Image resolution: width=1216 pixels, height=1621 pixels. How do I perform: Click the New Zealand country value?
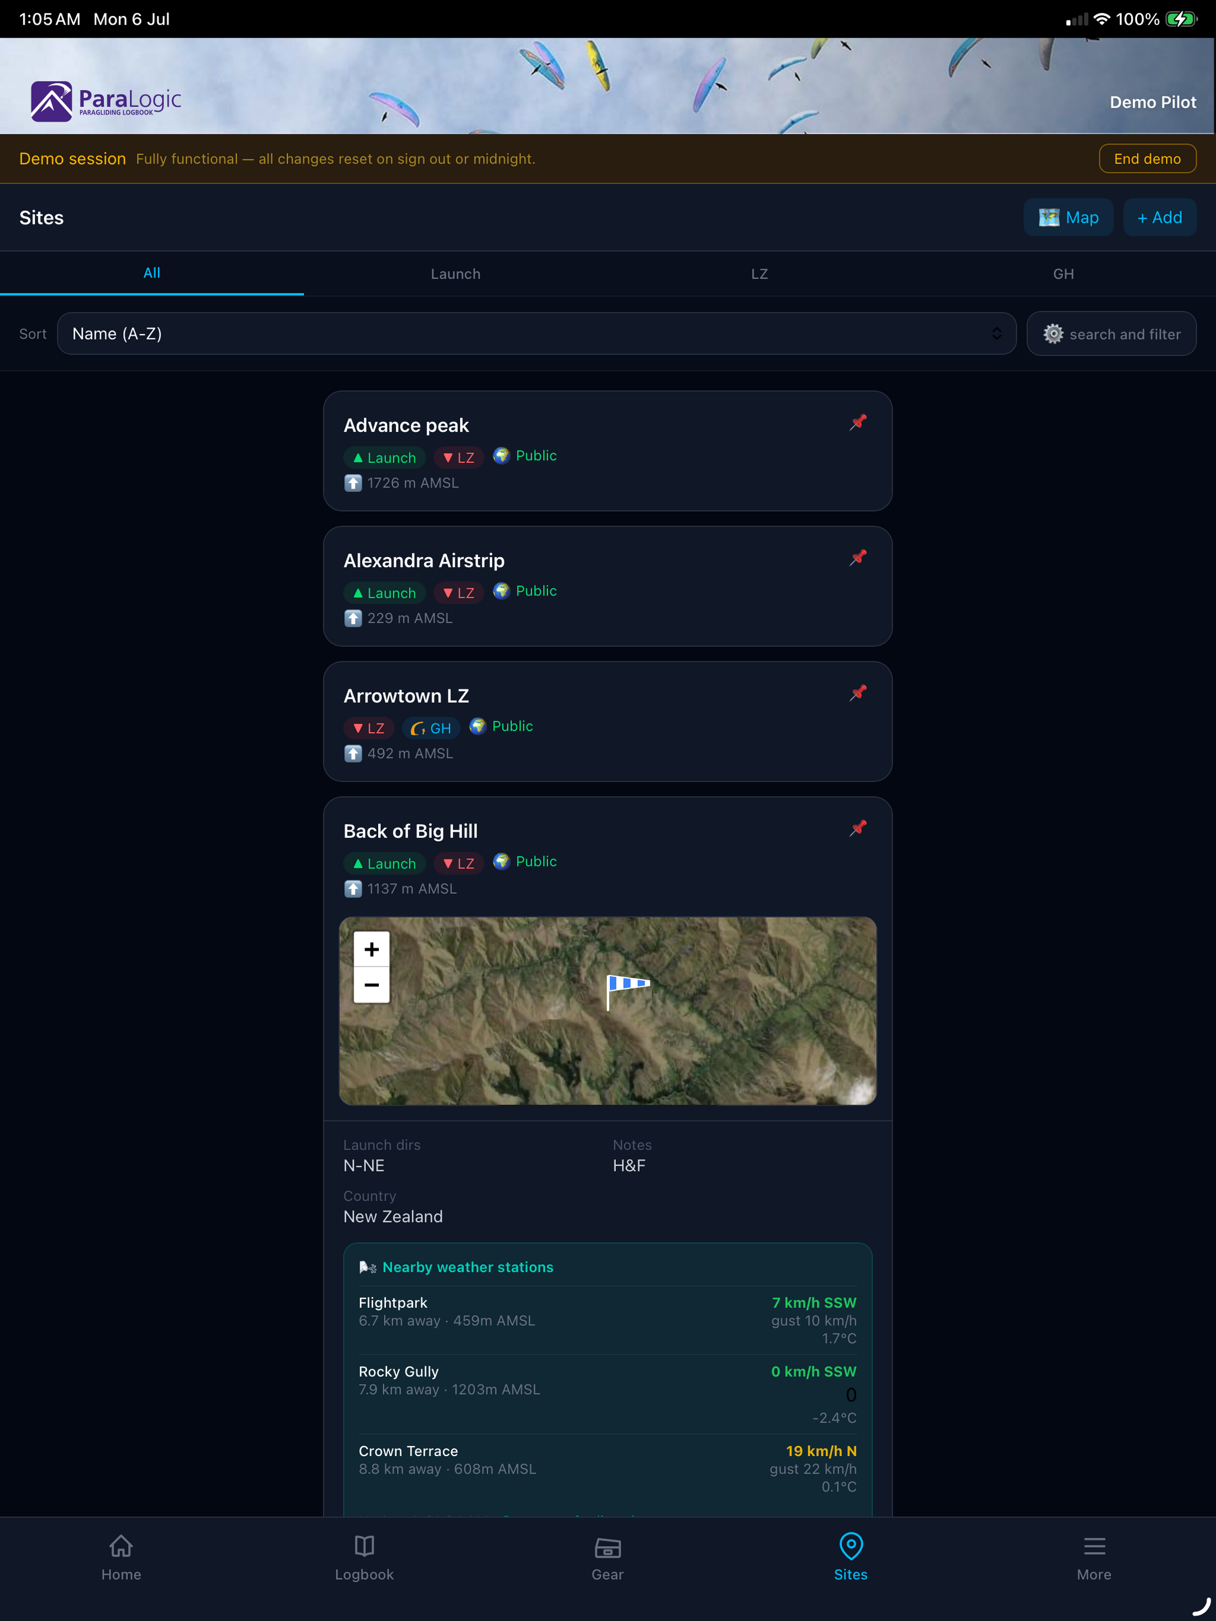point(393,1216)
